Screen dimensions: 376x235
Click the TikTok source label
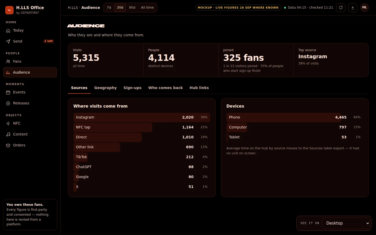(x=81, y=157)
